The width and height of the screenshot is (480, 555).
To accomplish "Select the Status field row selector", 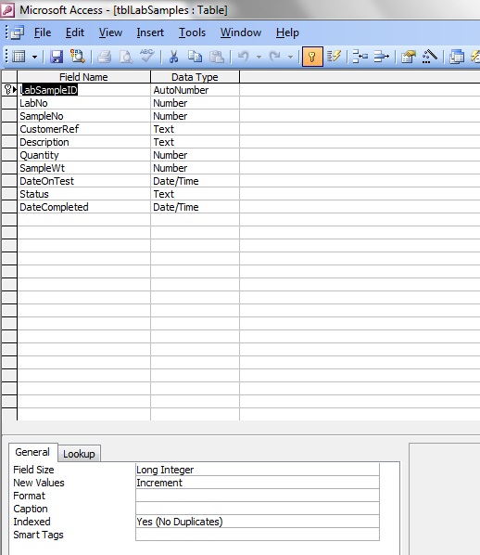I will click(x=9, y=194).
